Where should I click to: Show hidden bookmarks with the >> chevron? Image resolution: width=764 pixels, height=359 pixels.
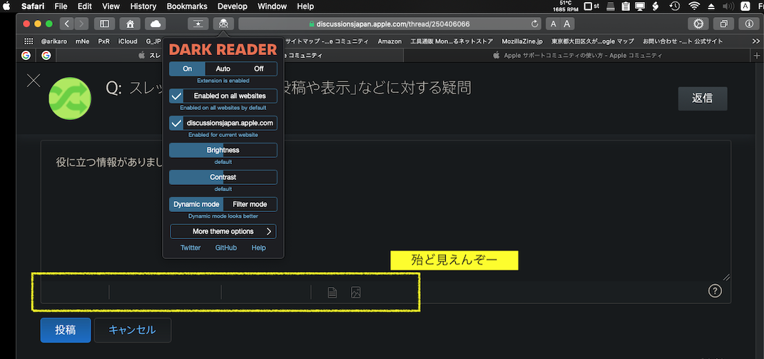pos(756,41)
